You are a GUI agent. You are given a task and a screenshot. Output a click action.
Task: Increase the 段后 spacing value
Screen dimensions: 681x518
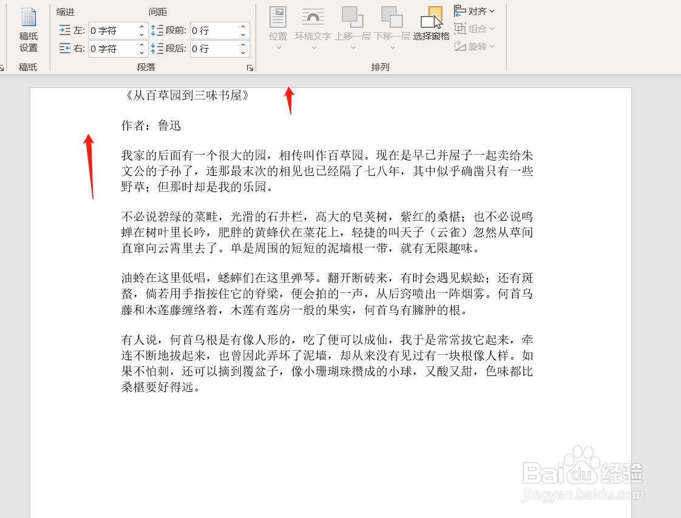243,44
